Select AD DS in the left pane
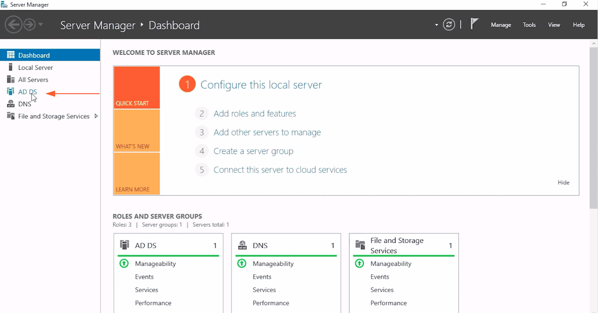Image resolution: width=598 pixels, height=313 pixels. click(x=26, y=92)
